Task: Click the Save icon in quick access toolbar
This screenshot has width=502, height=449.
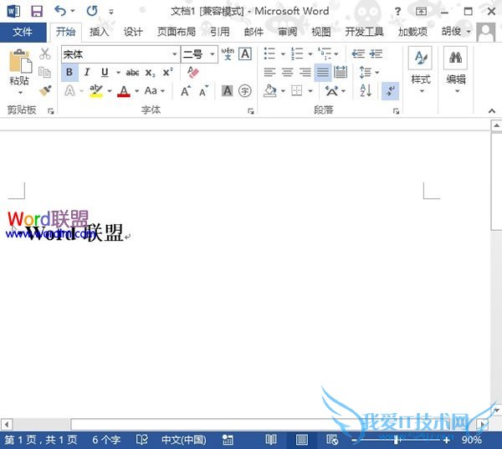Action: [x=37, y=12]
